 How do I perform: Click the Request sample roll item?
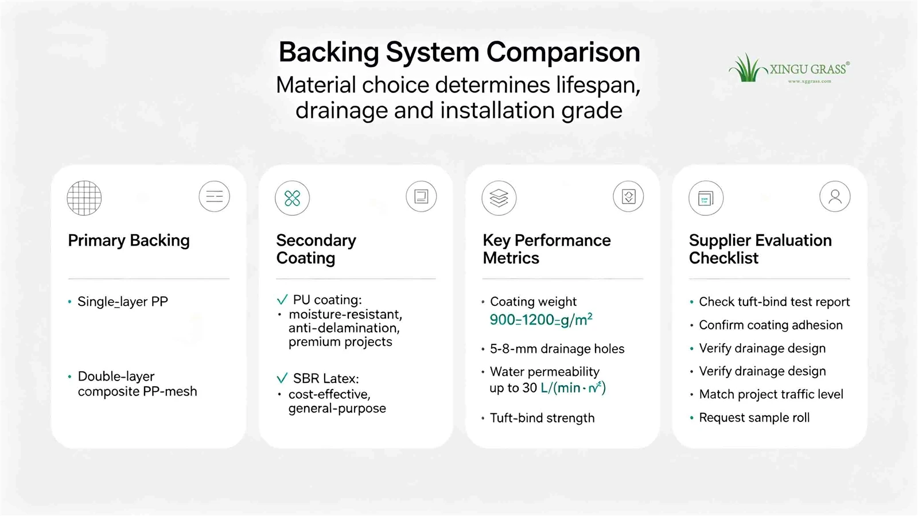click(x=754, y=418)
